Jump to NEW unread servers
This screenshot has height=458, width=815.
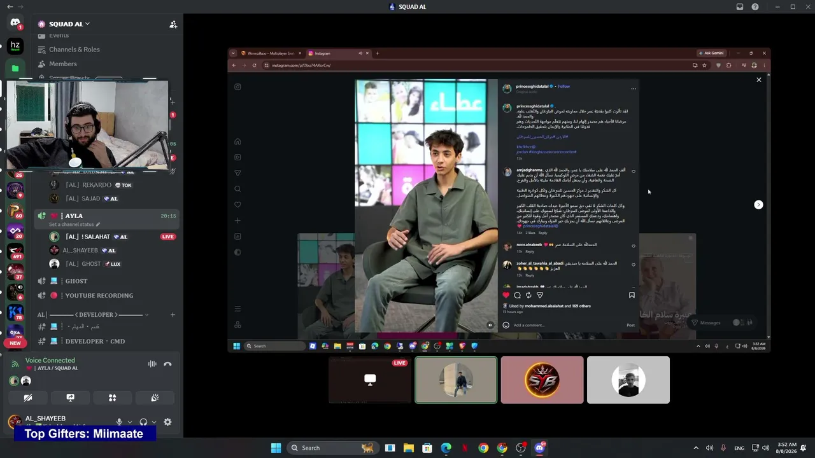coord(15,343)
